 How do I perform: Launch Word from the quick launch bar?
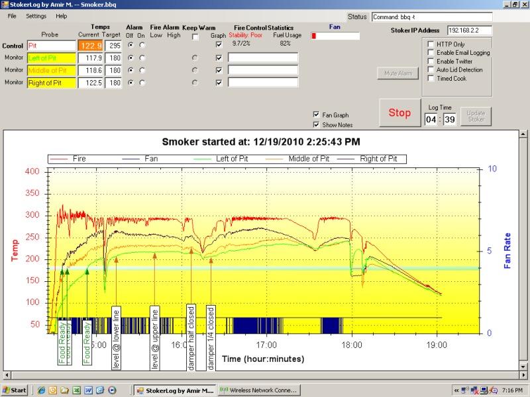(x=88, y=390)
